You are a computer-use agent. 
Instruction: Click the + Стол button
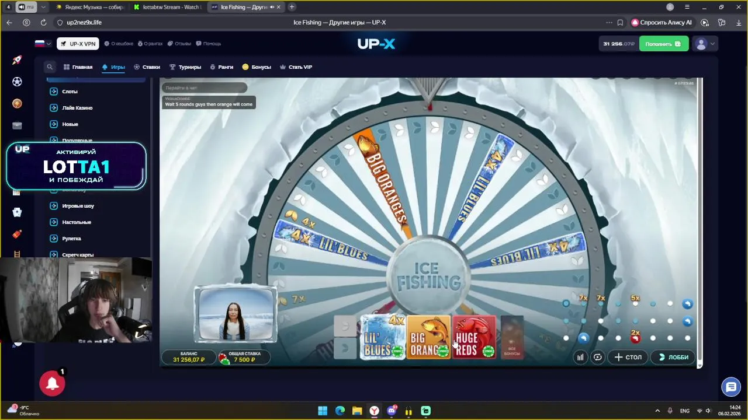628,357
